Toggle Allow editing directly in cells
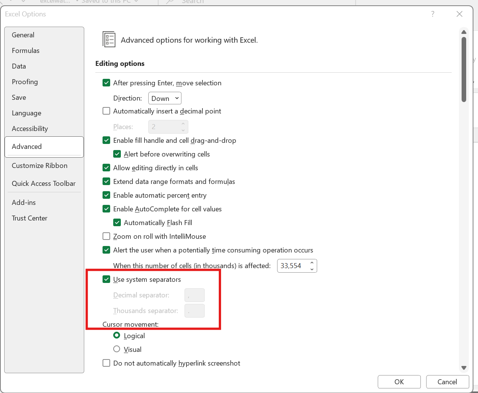This screenshot has height=393, width=478. [106, 168]
